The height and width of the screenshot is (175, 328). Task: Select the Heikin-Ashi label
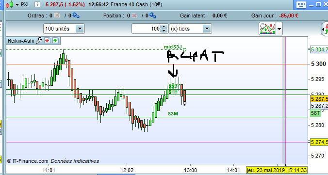pyautogui.click(x=21, y=41)
